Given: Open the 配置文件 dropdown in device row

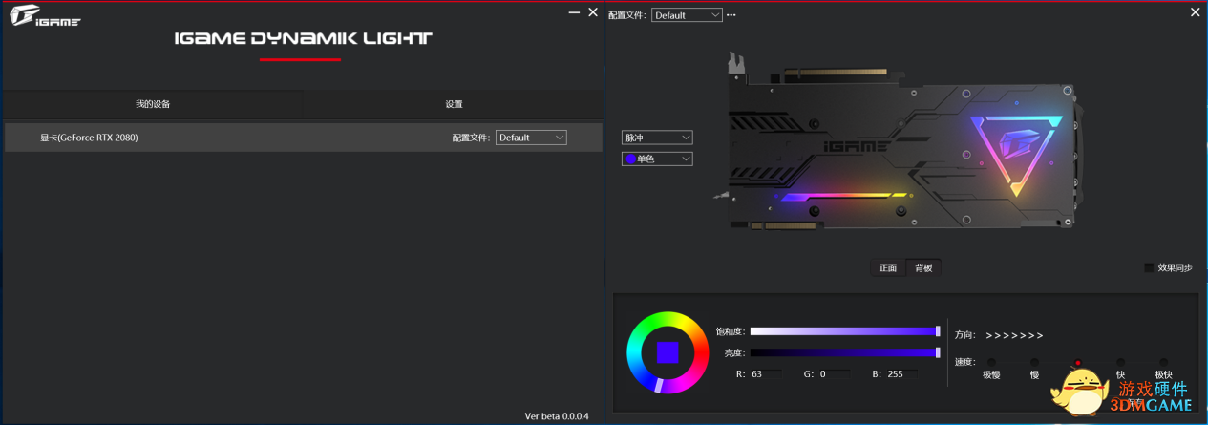Looking at the screenshot, I should tap(531, 138).
